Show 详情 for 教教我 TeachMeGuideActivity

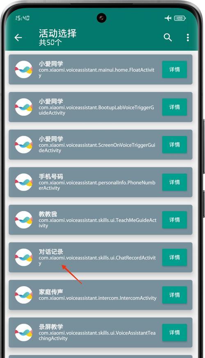coord(175,220)
